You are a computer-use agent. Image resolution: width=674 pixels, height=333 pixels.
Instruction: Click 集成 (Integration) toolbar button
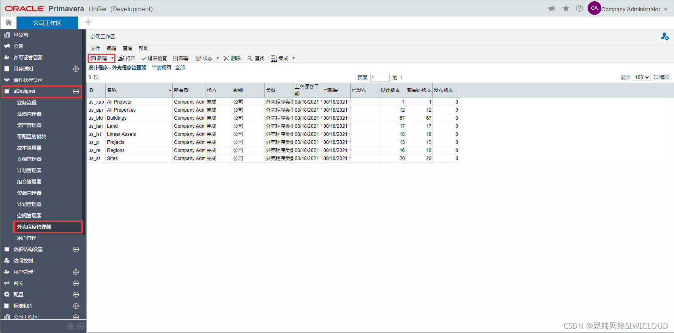click(280, 58)
